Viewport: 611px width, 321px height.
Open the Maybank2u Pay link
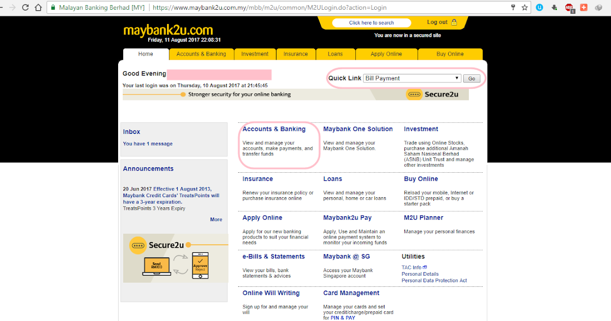point(347,218)
